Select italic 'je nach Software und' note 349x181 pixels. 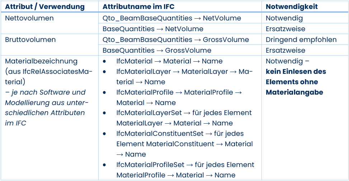click(45, 92)
